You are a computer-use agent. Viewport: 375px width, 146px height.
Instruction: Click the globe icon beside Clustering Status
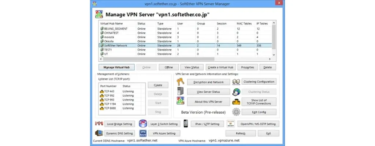click(x=236, y=92)
